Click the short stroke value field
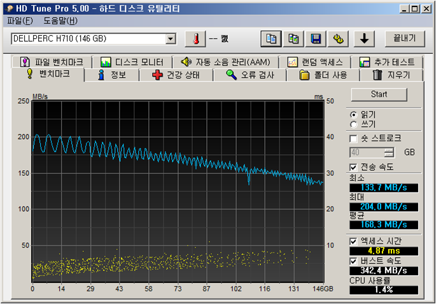Screen dimensions: 436x304 [x=367, y=152]
